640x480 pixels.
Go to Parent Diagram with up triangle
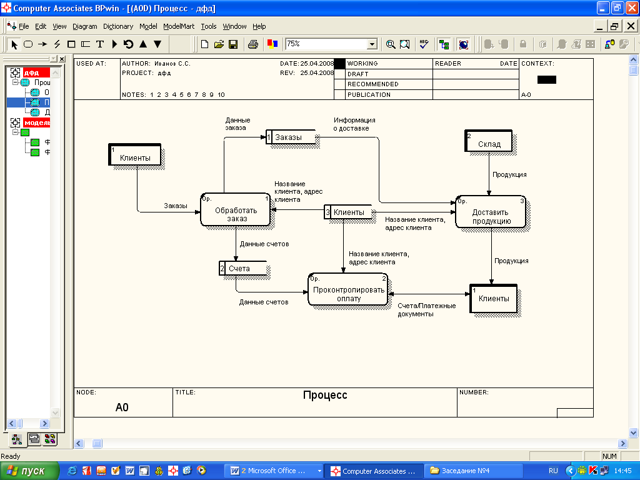click(x=143, y=44)
